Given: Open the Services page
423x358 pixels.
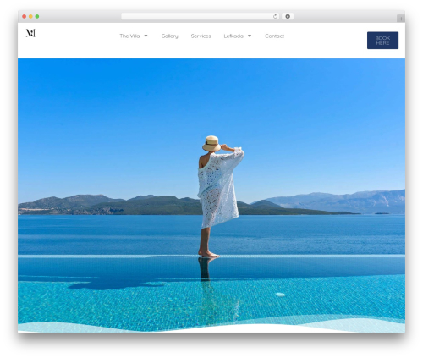Looking at the screenshot, I should [201, 36].
